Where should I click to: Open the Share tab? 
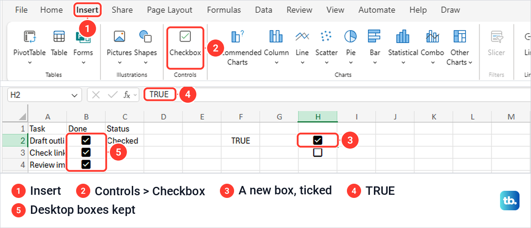point(122,10)
